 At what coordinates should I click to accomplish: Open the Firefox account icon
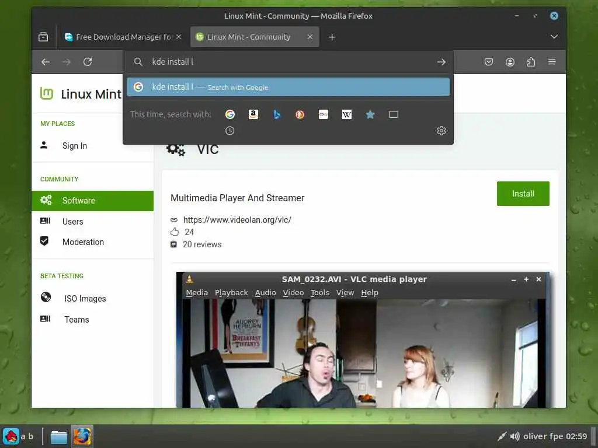pos(510,62)
